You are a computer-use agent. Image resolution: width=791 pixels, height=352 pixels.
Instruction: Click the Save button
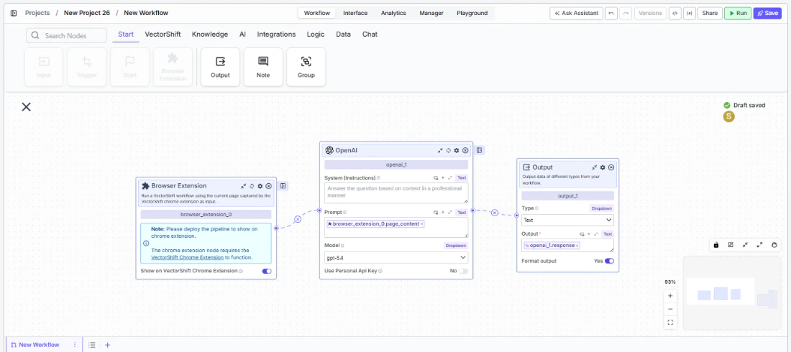767,13
